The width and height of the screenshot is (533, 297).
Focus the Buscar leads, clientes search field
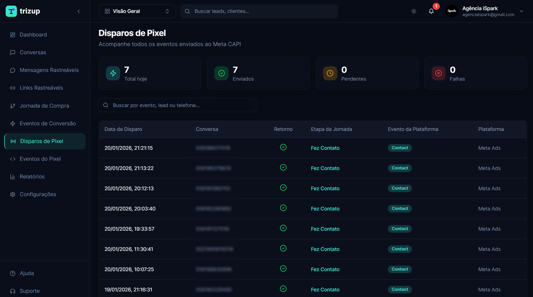pyautogui.click(x=259, y=11)
